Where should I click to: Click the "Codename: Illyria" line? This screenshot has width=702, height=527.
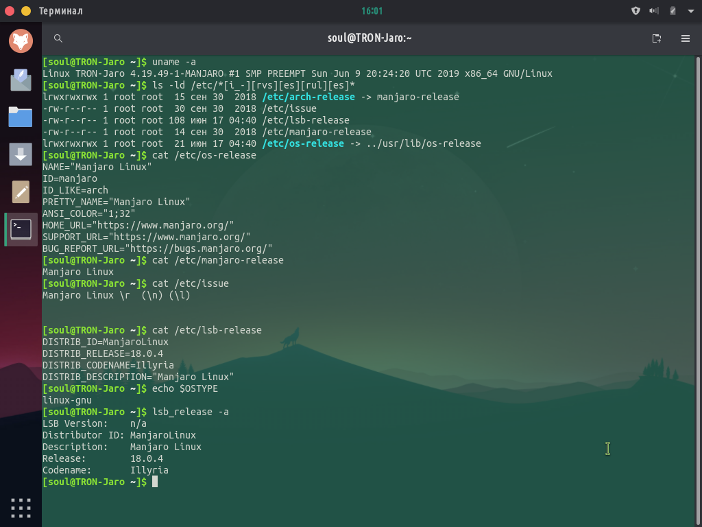click(106, 469)
